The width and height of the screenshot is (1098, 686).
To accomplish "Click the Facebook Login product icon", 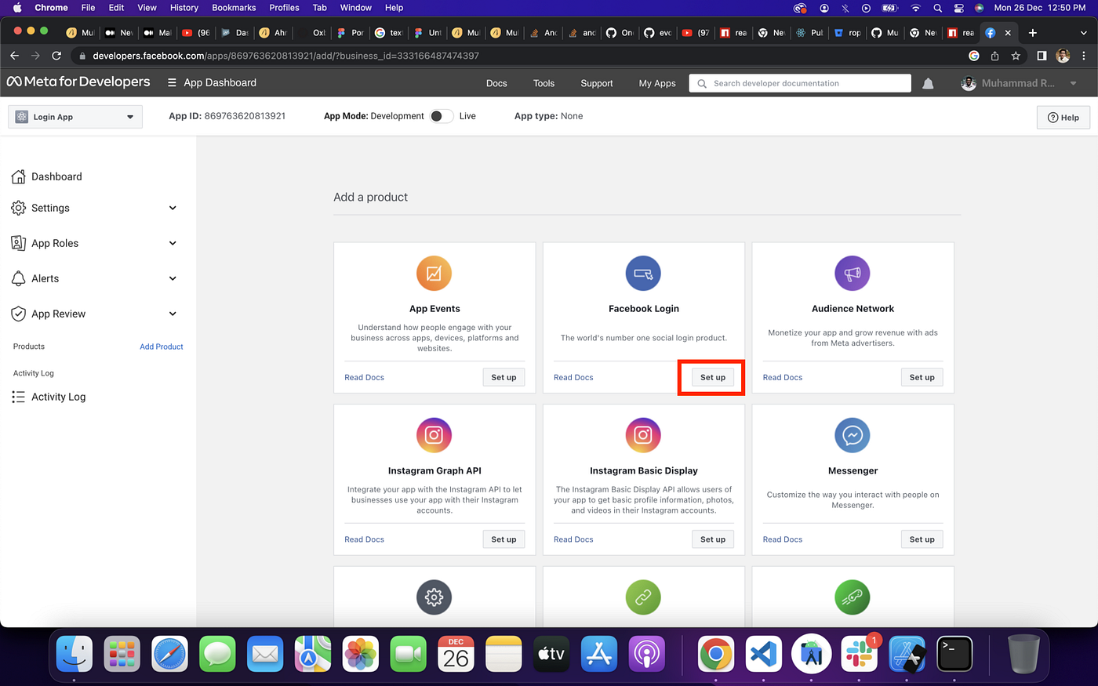I will tap(643, 274).
